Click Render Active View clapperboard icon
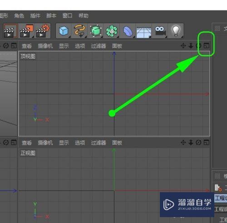Screen dimensions: 227x223 10,31
